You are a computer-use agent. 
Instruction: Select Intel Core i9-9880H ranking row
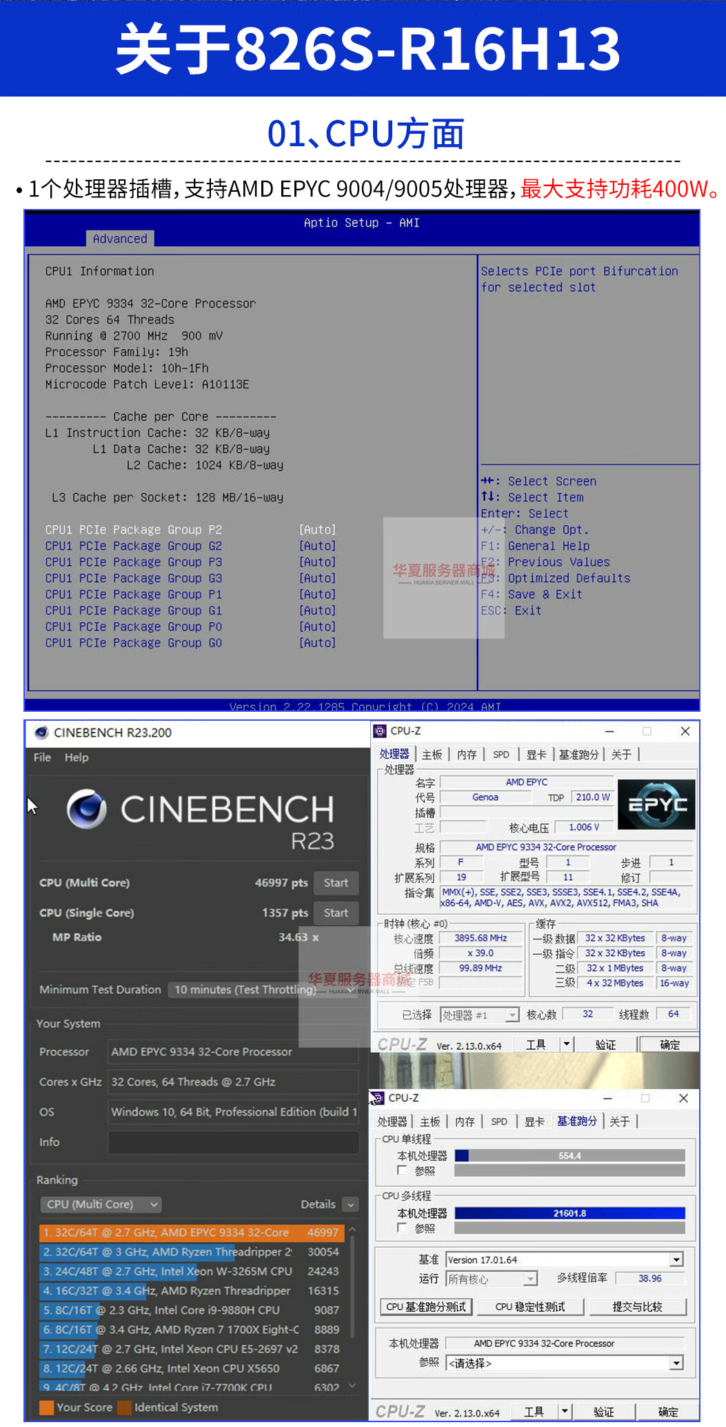[x=192, y=1310]
